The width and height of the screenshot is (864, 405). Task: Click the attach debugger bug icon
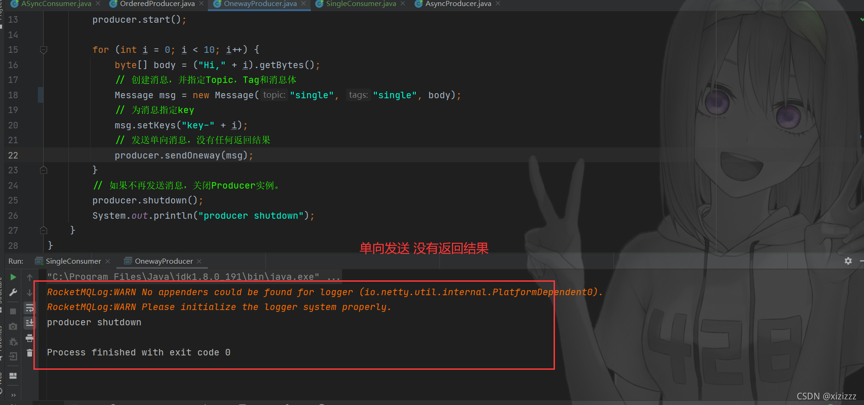pos(13,342)
